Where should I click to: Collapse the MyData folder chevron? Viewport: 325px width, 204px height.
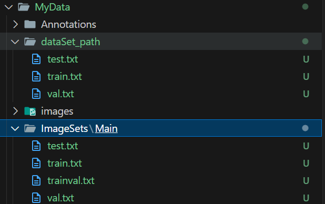[x=9, y=7]
